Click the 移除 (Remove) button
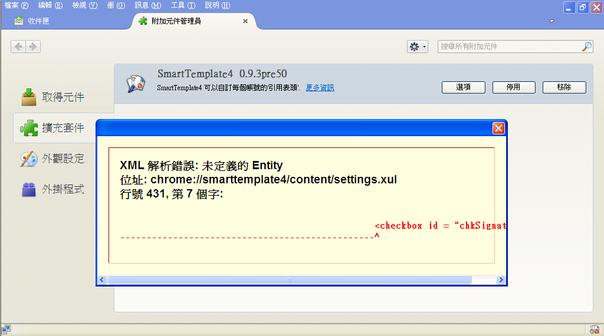The width and height of the screenshot is (604, 336). click(564, 87)
